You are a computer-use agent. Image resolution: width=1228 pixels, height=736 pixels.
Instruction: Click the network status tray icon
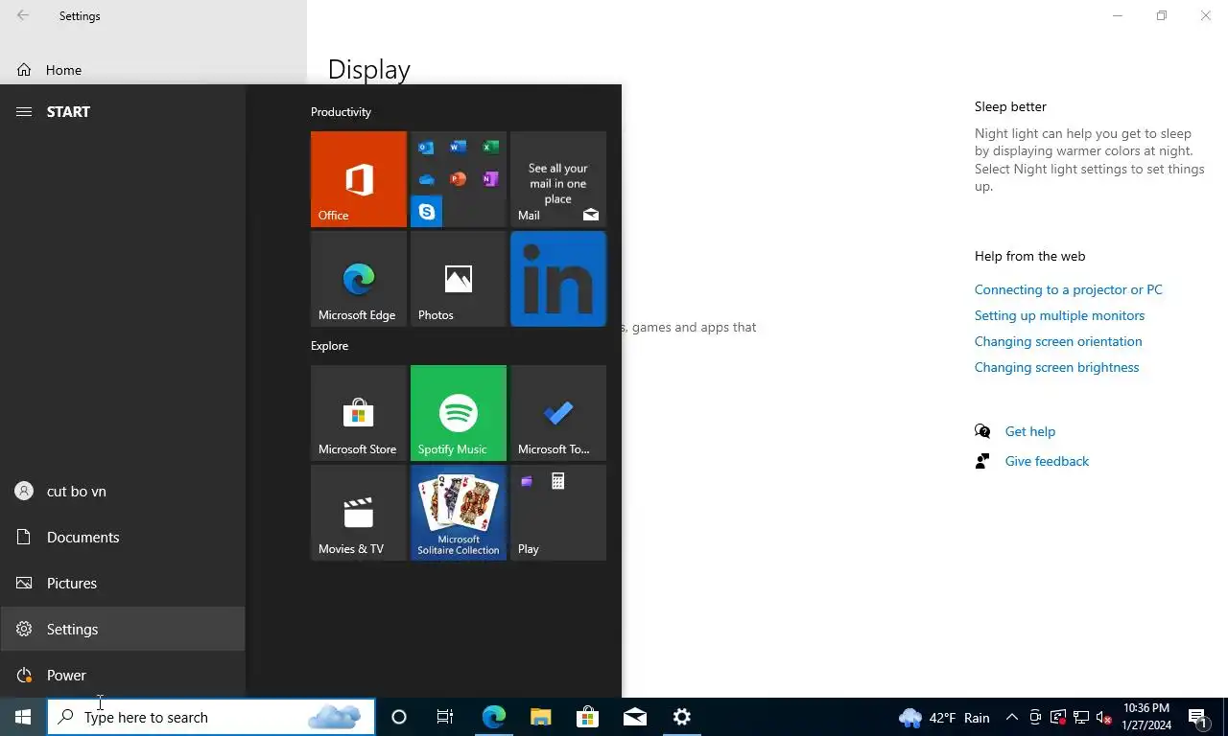(x=1081, y=717)
